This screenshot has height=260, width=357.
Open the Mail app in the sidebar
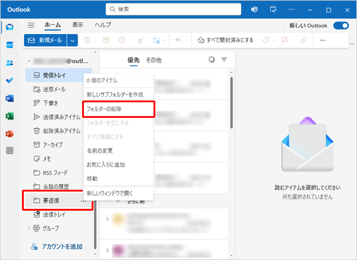point(10,27)
